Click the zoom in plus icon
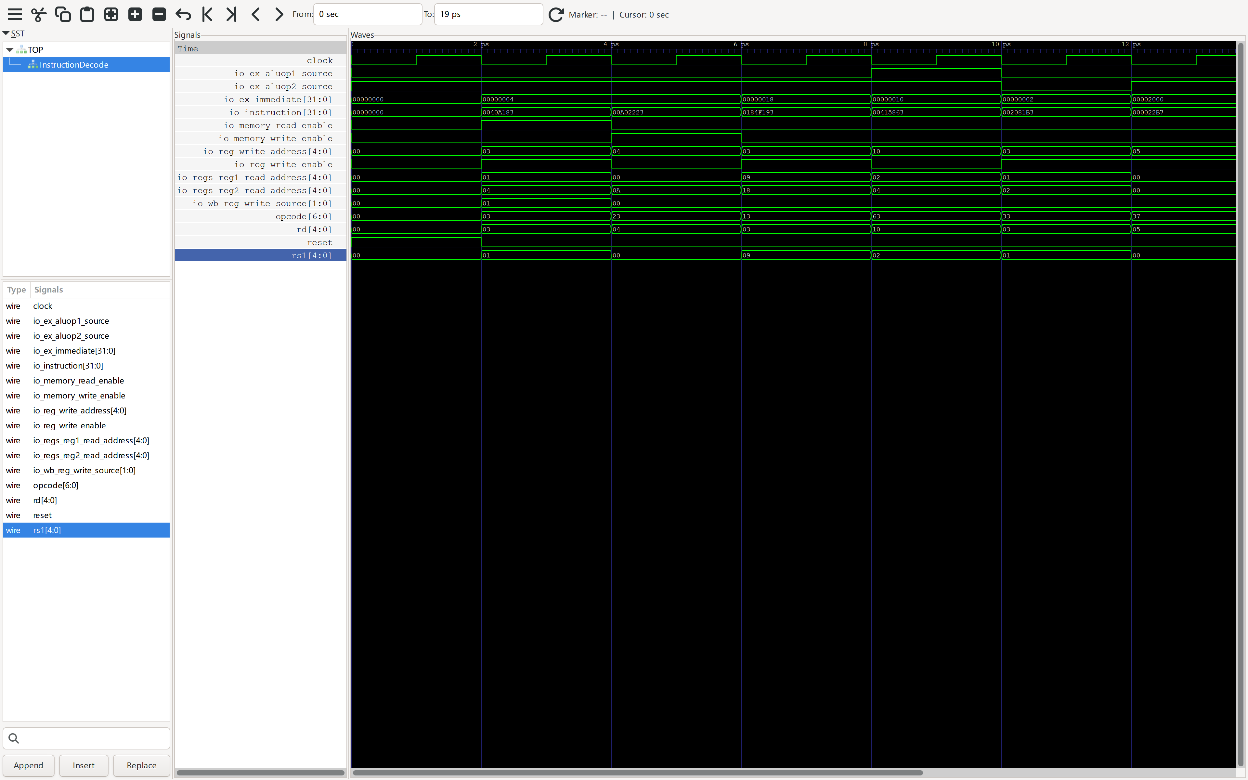The width and height of the screenshot is (1248, 780). (135, 14)
